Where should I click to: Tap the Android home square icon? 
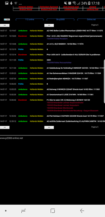click(x=53, y=211)
